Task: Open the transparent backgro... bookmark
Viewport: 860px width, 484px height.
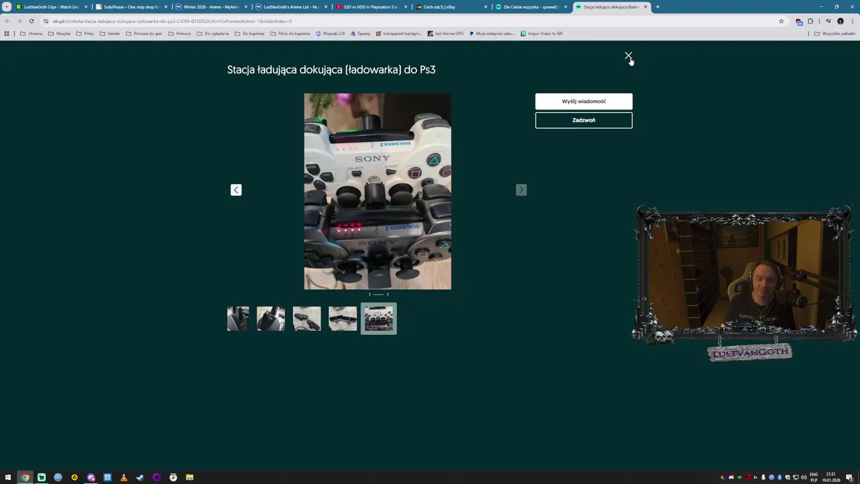Action: (400, 34)
